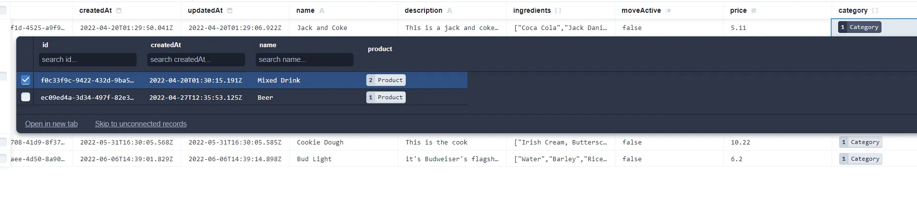Screen dimensions: 917x201
Task: Click the brackets icon beside category header
Action: point(875,10)
